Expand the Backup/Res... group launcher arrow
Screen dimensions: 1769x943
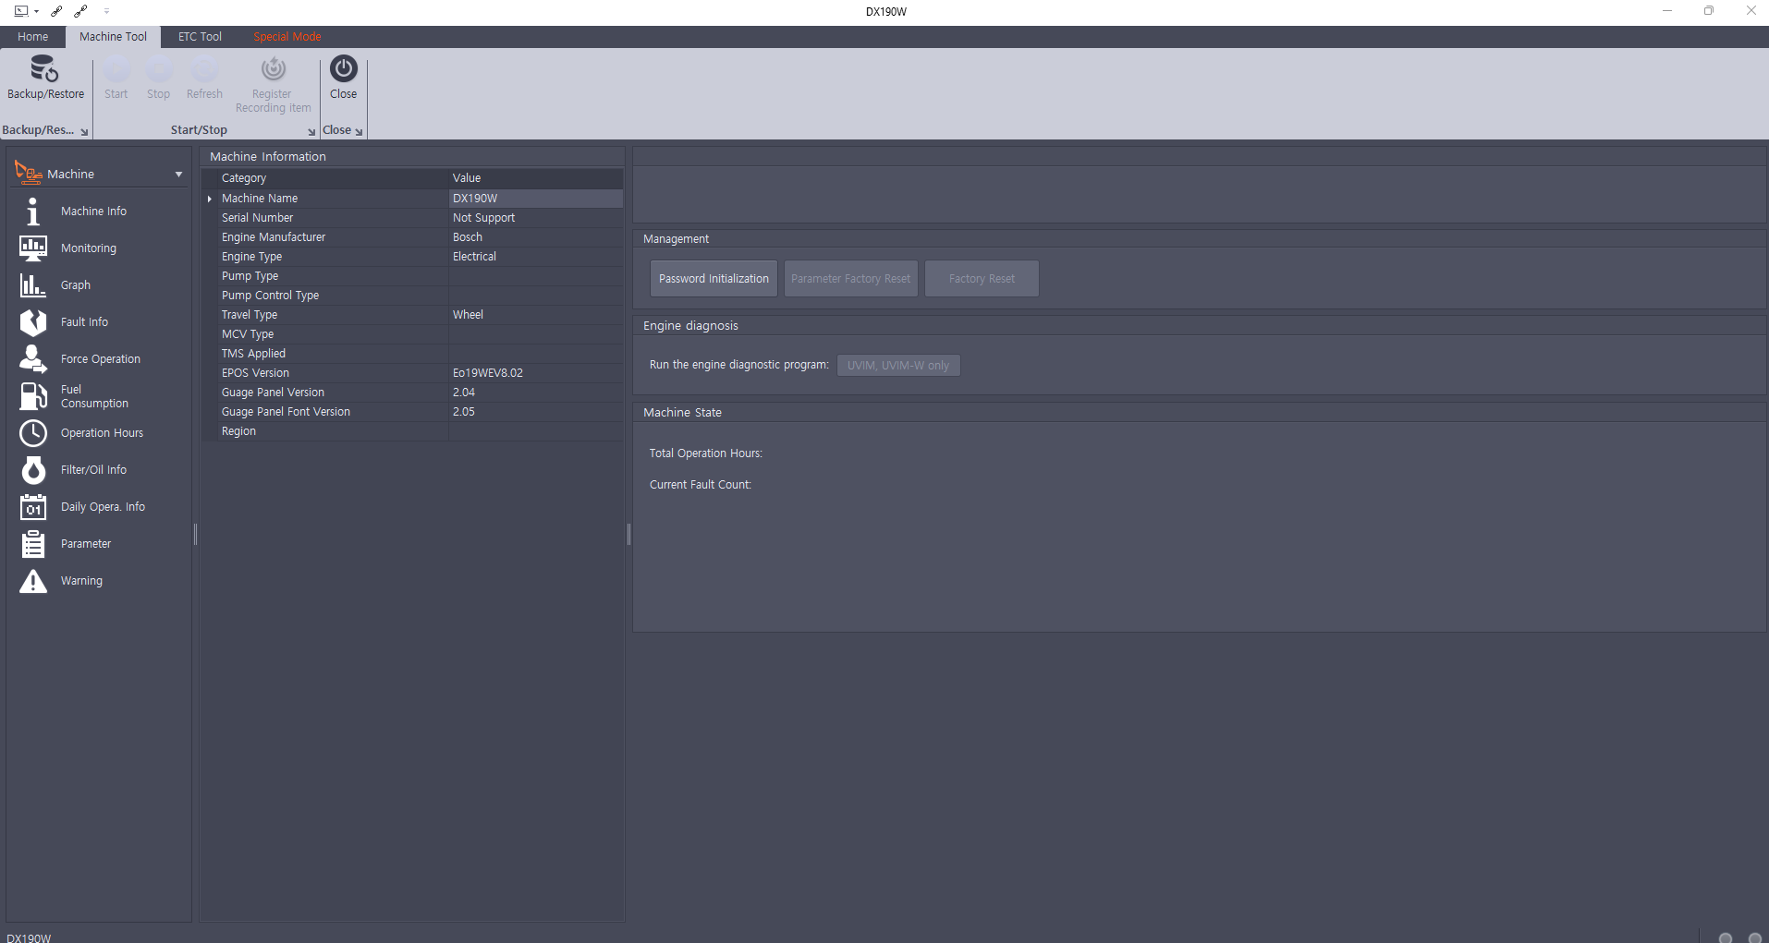pyautogui.click(x=84, y=132)
